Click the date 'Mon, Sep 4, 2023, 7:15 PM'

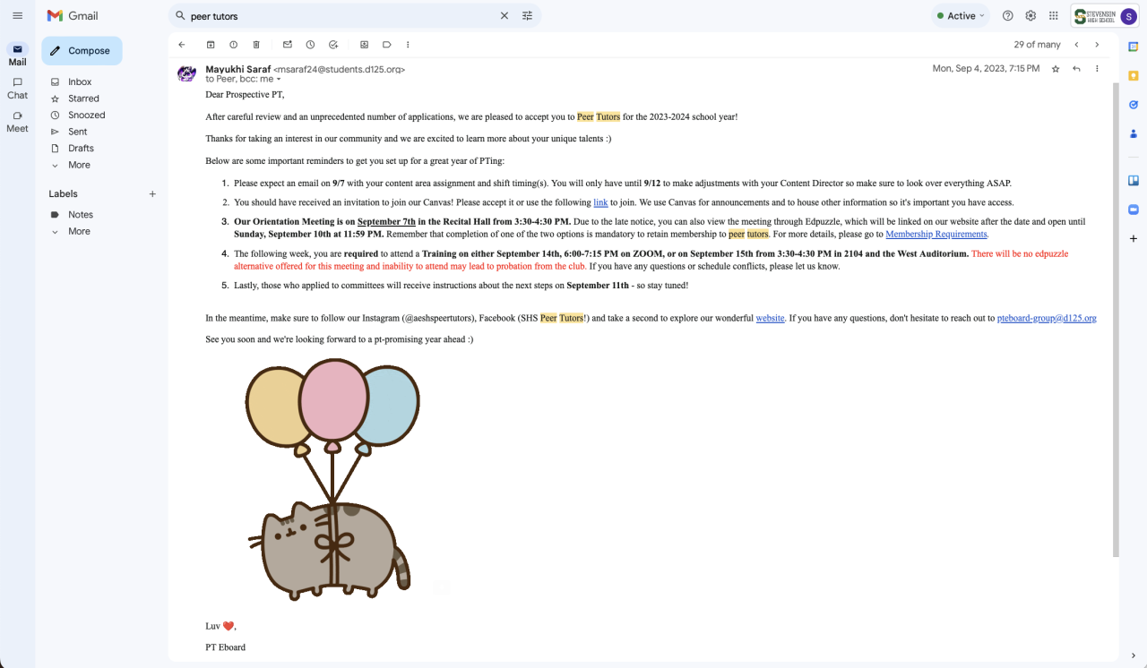tap(986, 69)
